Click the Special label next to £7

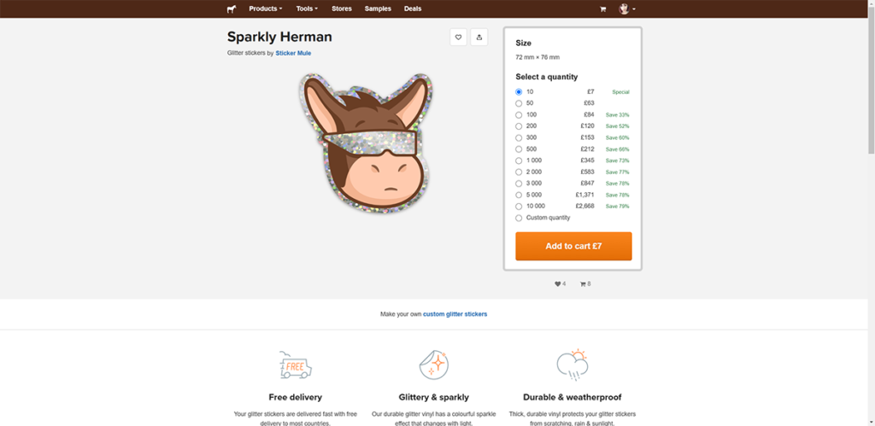click(x=620, y=92)
